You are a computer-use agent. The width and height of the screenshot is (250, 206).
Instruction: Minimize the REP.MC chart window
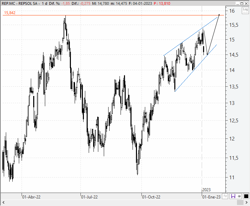point(238,3)
